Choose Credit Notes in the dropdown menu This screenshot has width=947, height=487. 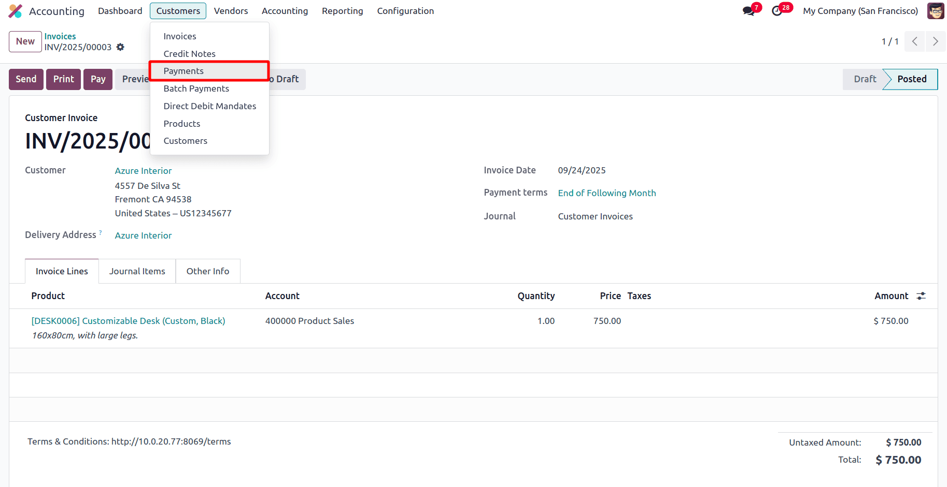tap(189, 54)
